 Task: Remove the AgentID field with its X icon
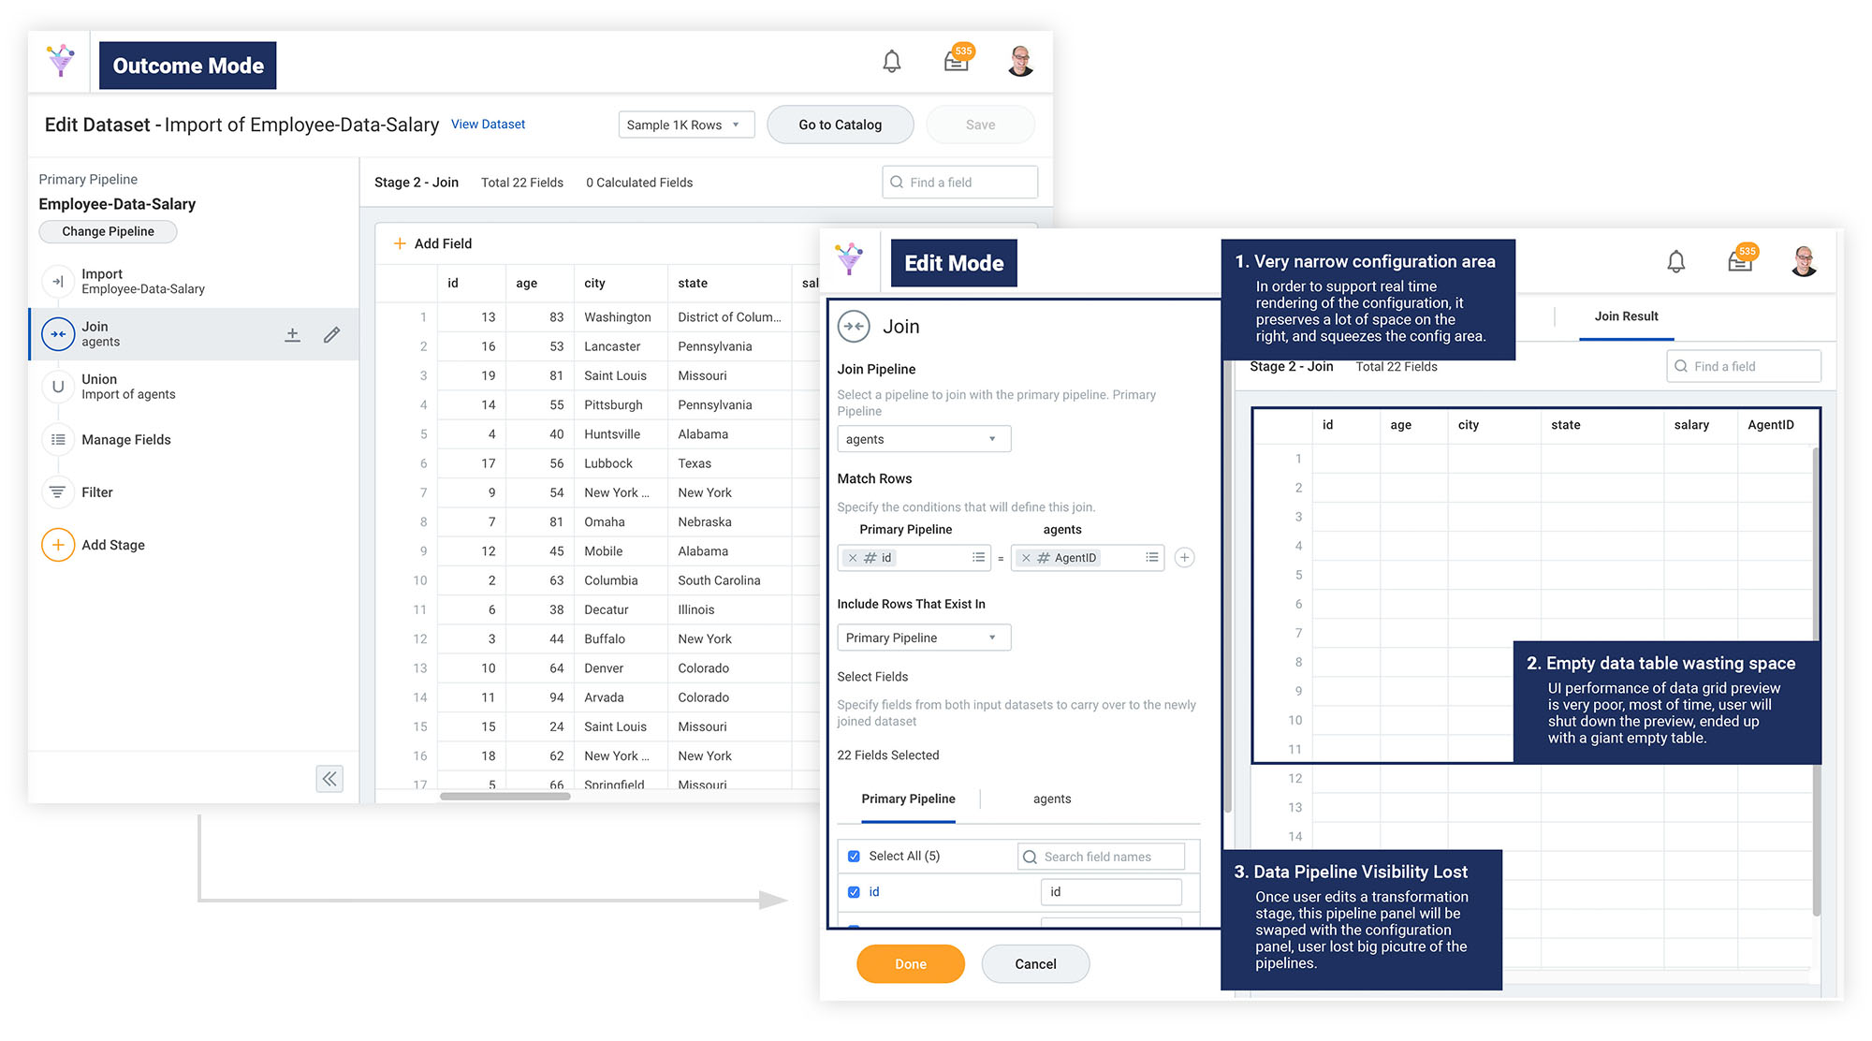[1026, 558]
